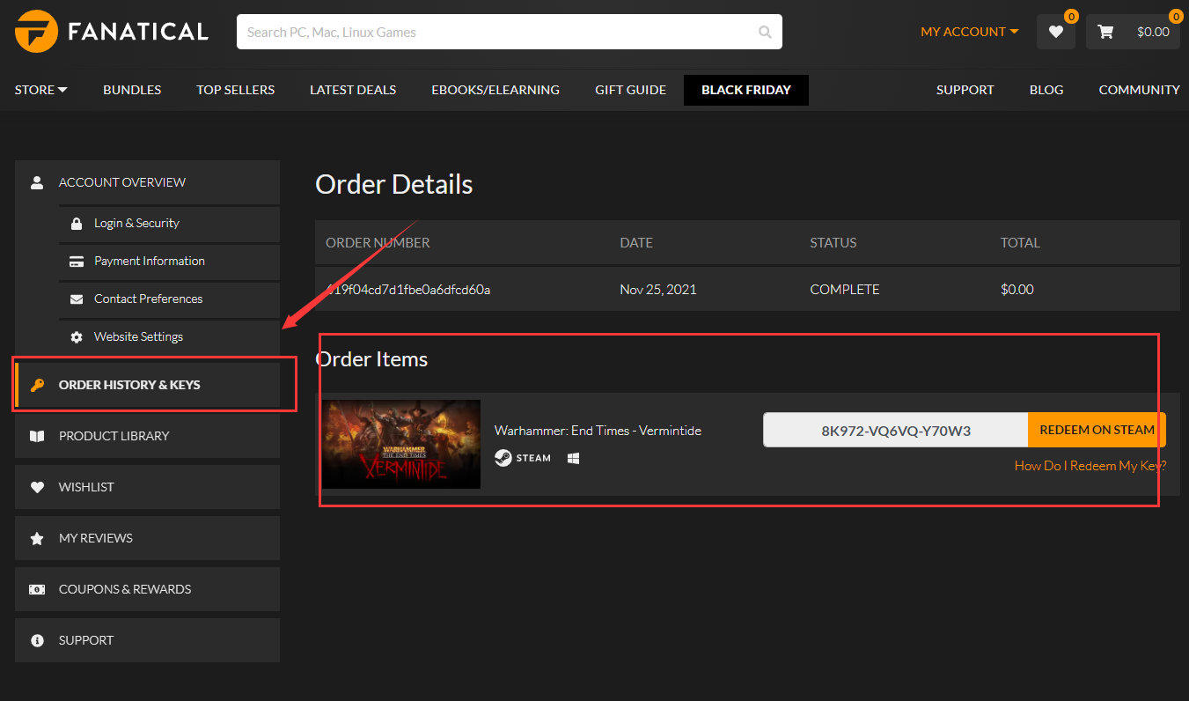Click the sidebar Support info icon

(x=37, y=640)
